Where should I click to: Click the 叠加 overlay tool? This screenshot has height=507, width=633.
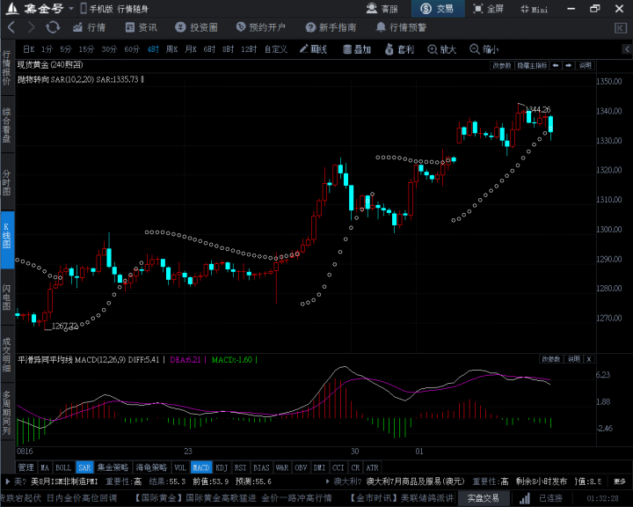357,49
